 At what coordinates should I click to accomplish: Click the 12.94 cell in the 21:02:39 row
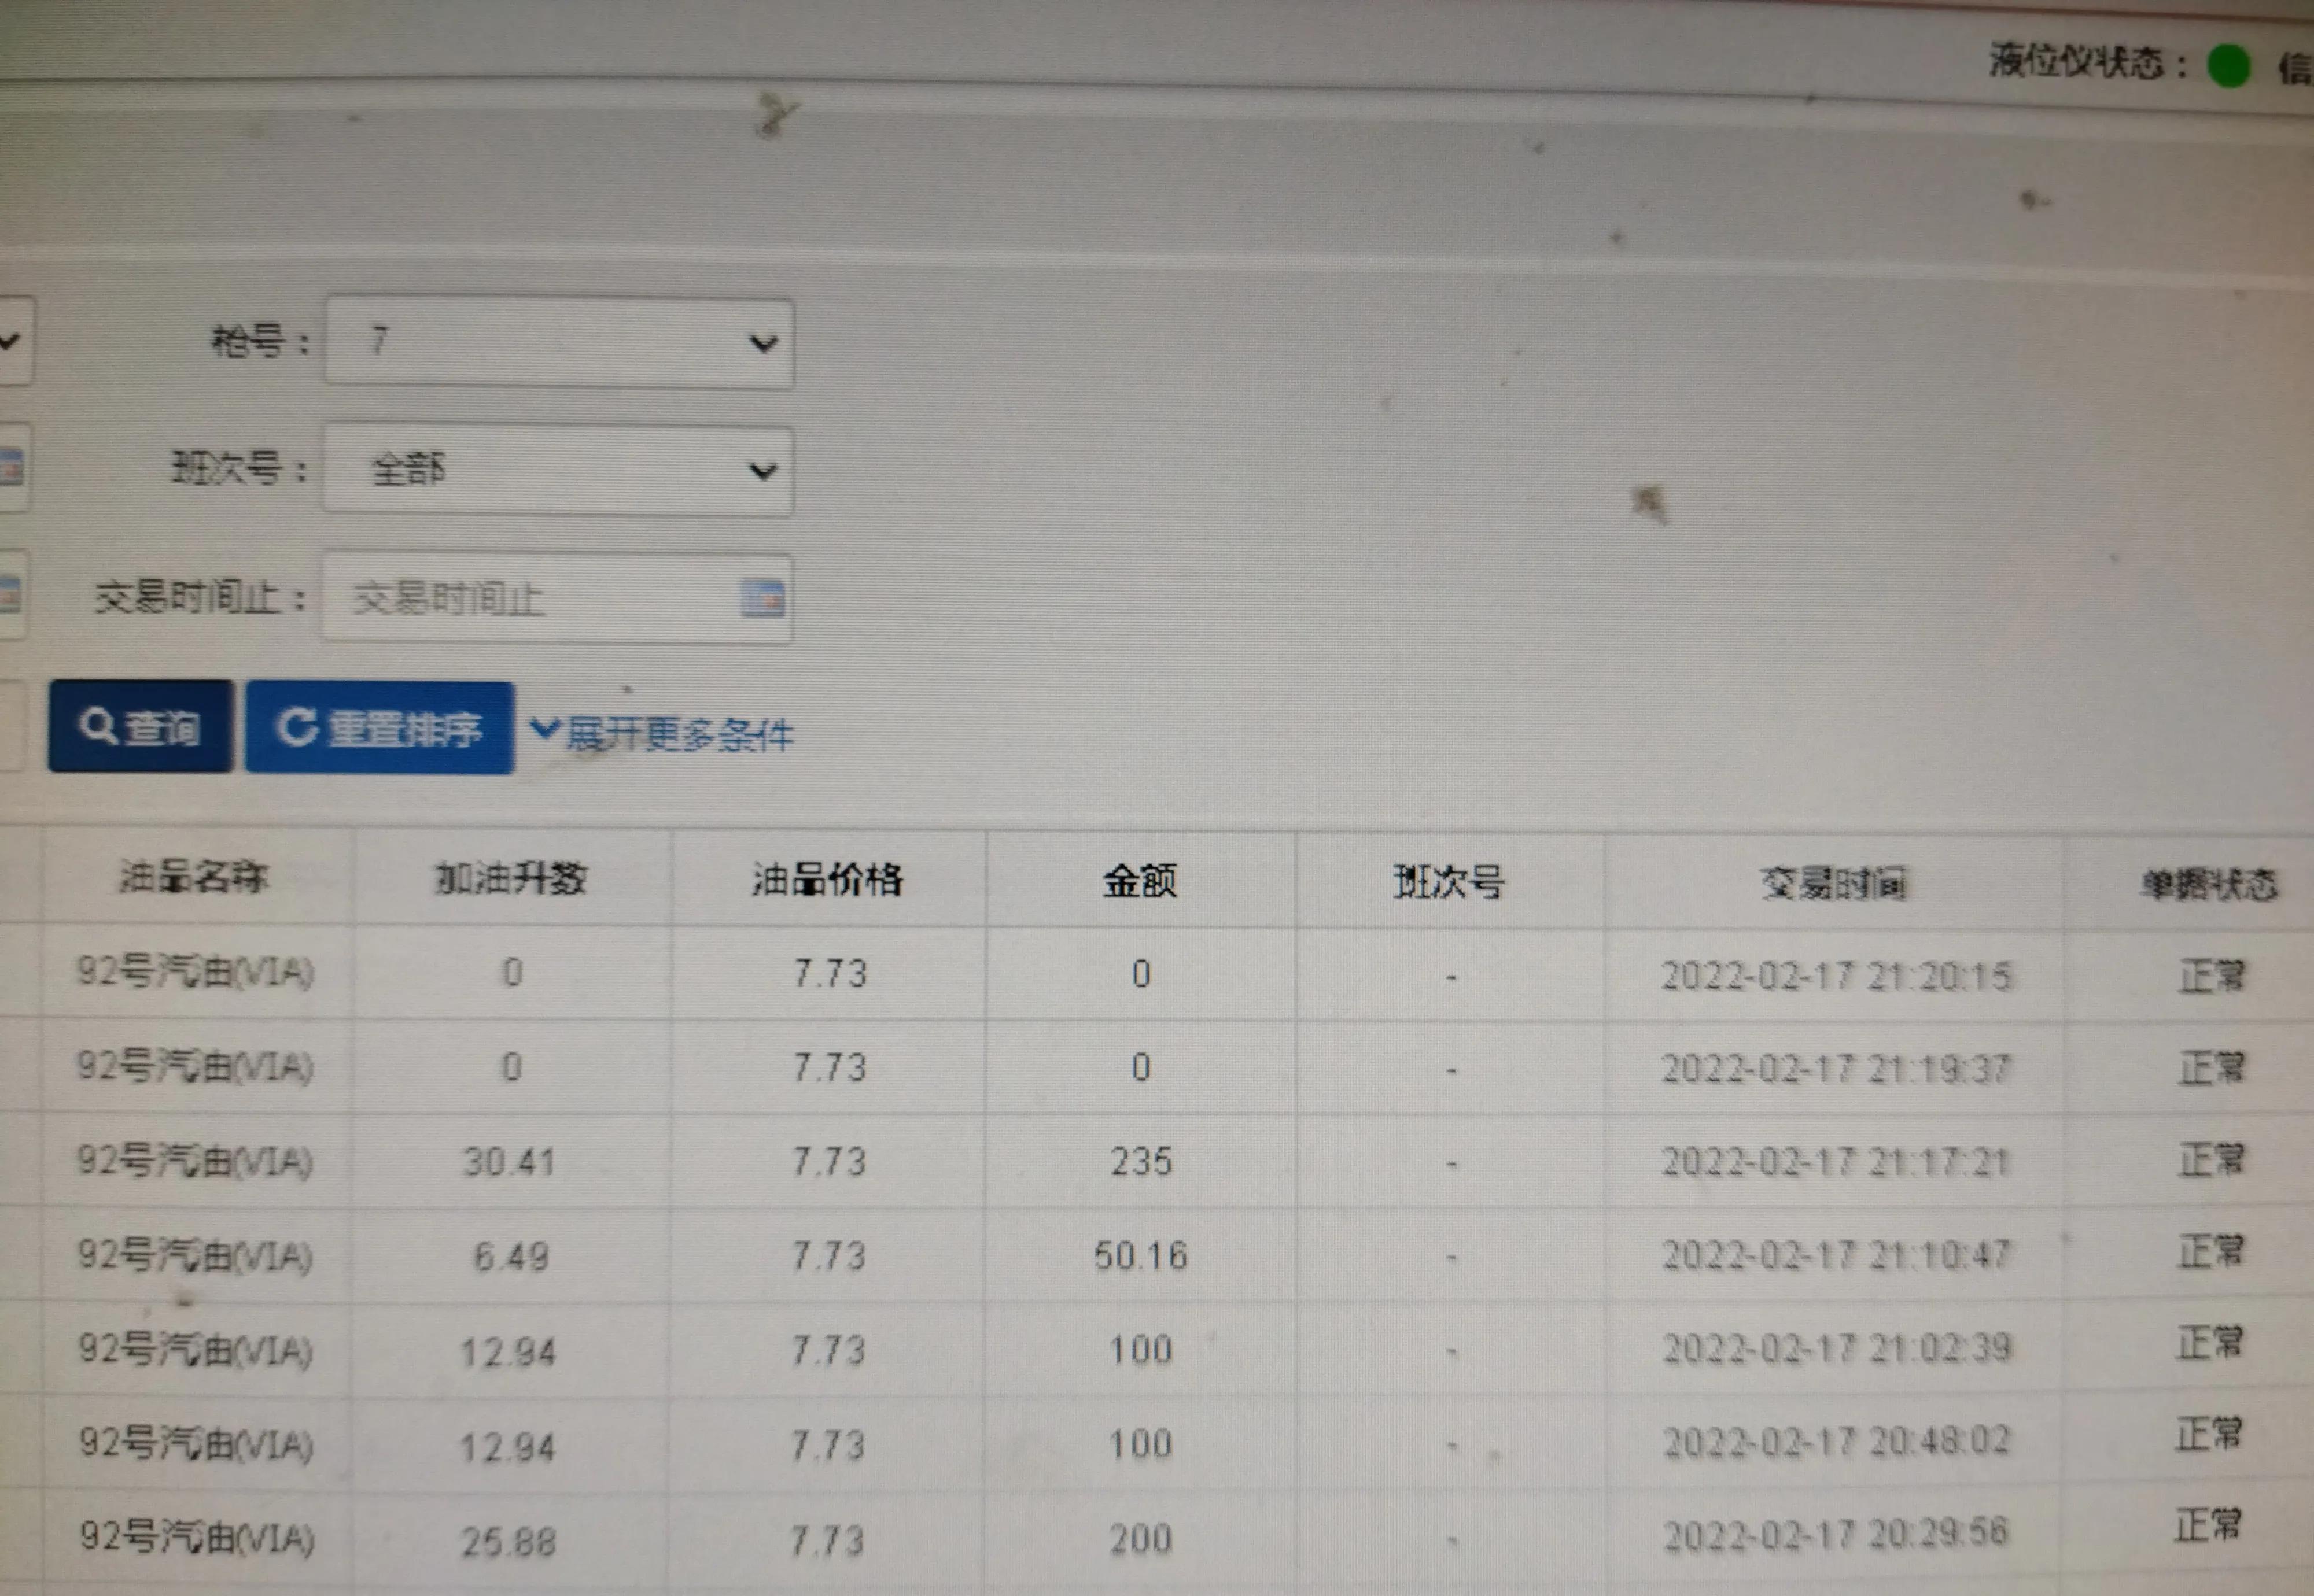[x=507, y=1353]
